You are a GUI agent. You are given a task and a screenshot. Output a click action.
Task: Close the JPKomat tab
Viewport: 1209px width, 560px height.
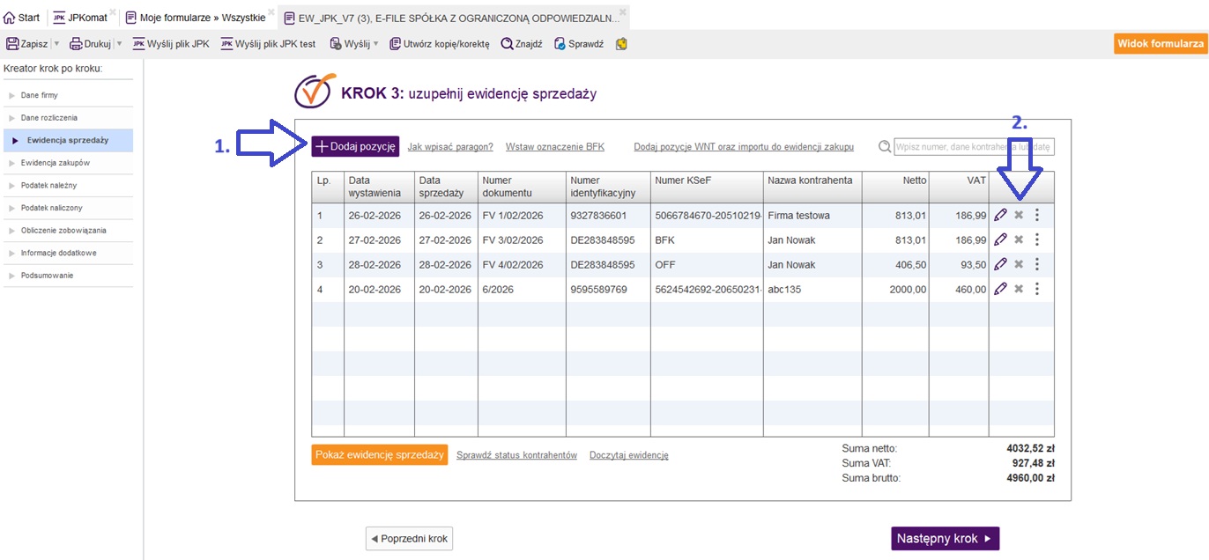tap(112, 11)
